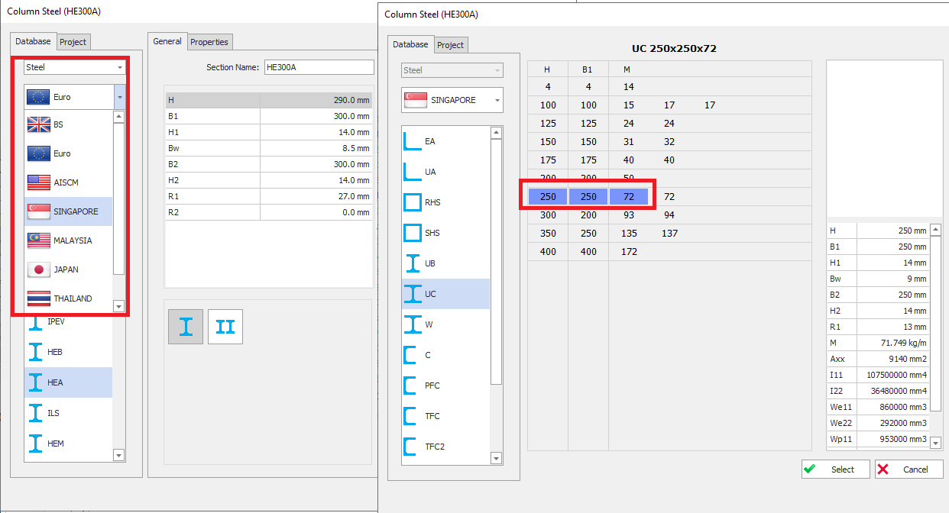Click the Section Name input field
The image size is (949, 513).
(x=319, y=67)
